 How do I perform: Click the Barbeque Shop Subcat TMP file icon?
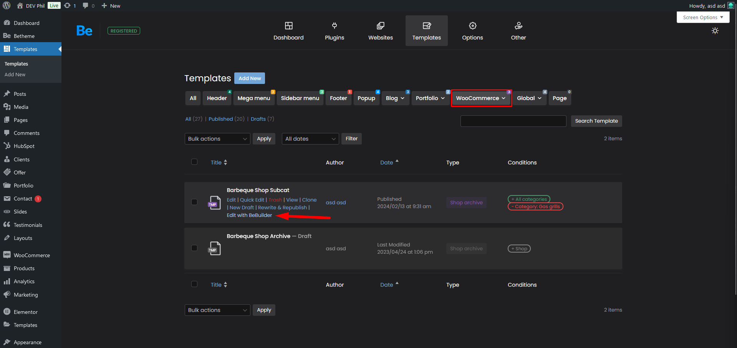click(x=214, y=203)
